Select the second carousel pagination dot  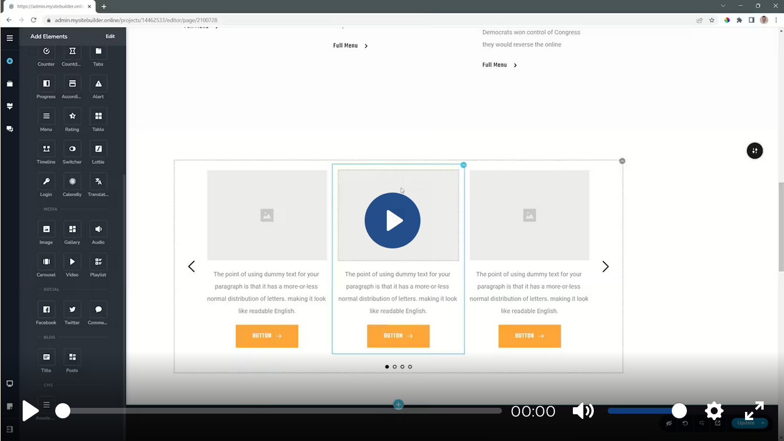395,367
